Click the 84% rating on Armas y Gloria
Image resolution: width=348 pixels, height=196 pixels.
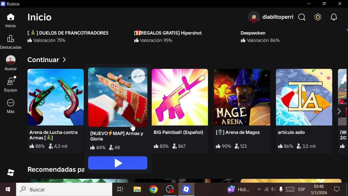pos(98,148)
